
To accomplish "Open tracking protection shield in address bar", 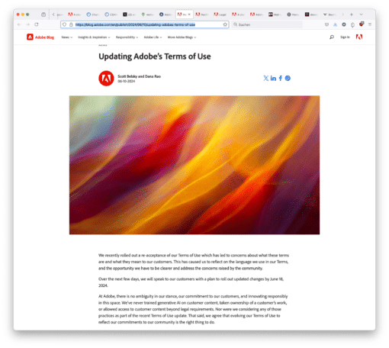I will tap(65, 24).
